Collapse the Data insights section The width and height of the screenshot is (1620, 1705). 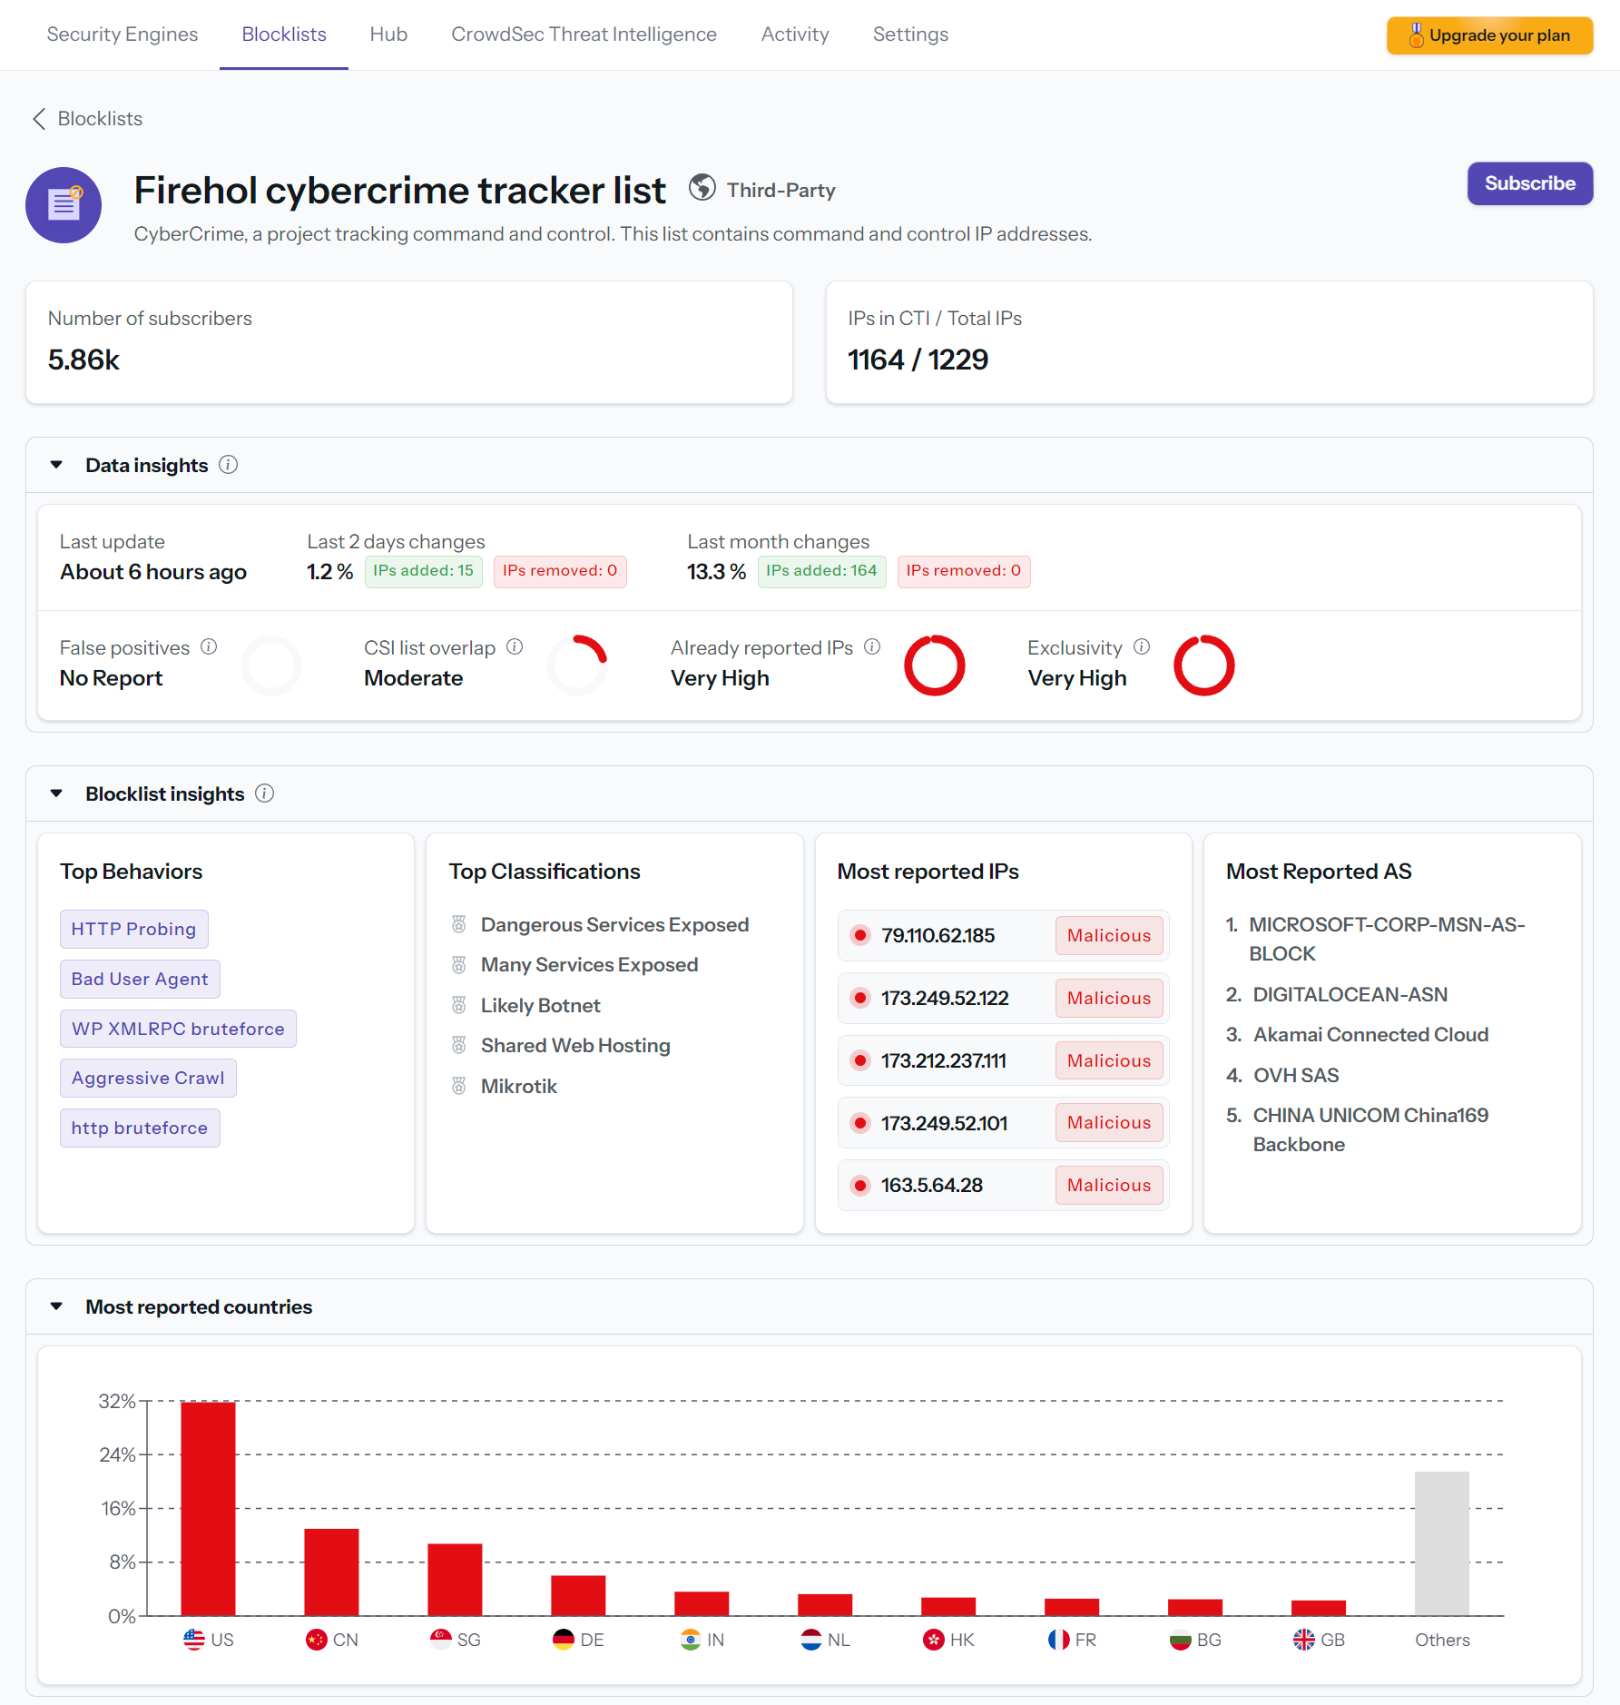[56, 465]
